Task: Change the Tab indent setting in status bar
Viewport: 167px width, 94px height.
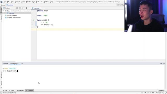Action: tap(153, 93)
